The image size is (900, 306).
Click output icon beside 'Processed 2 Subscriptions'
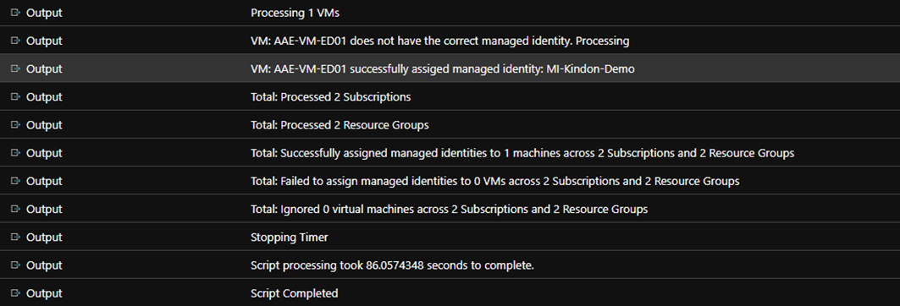15,97
